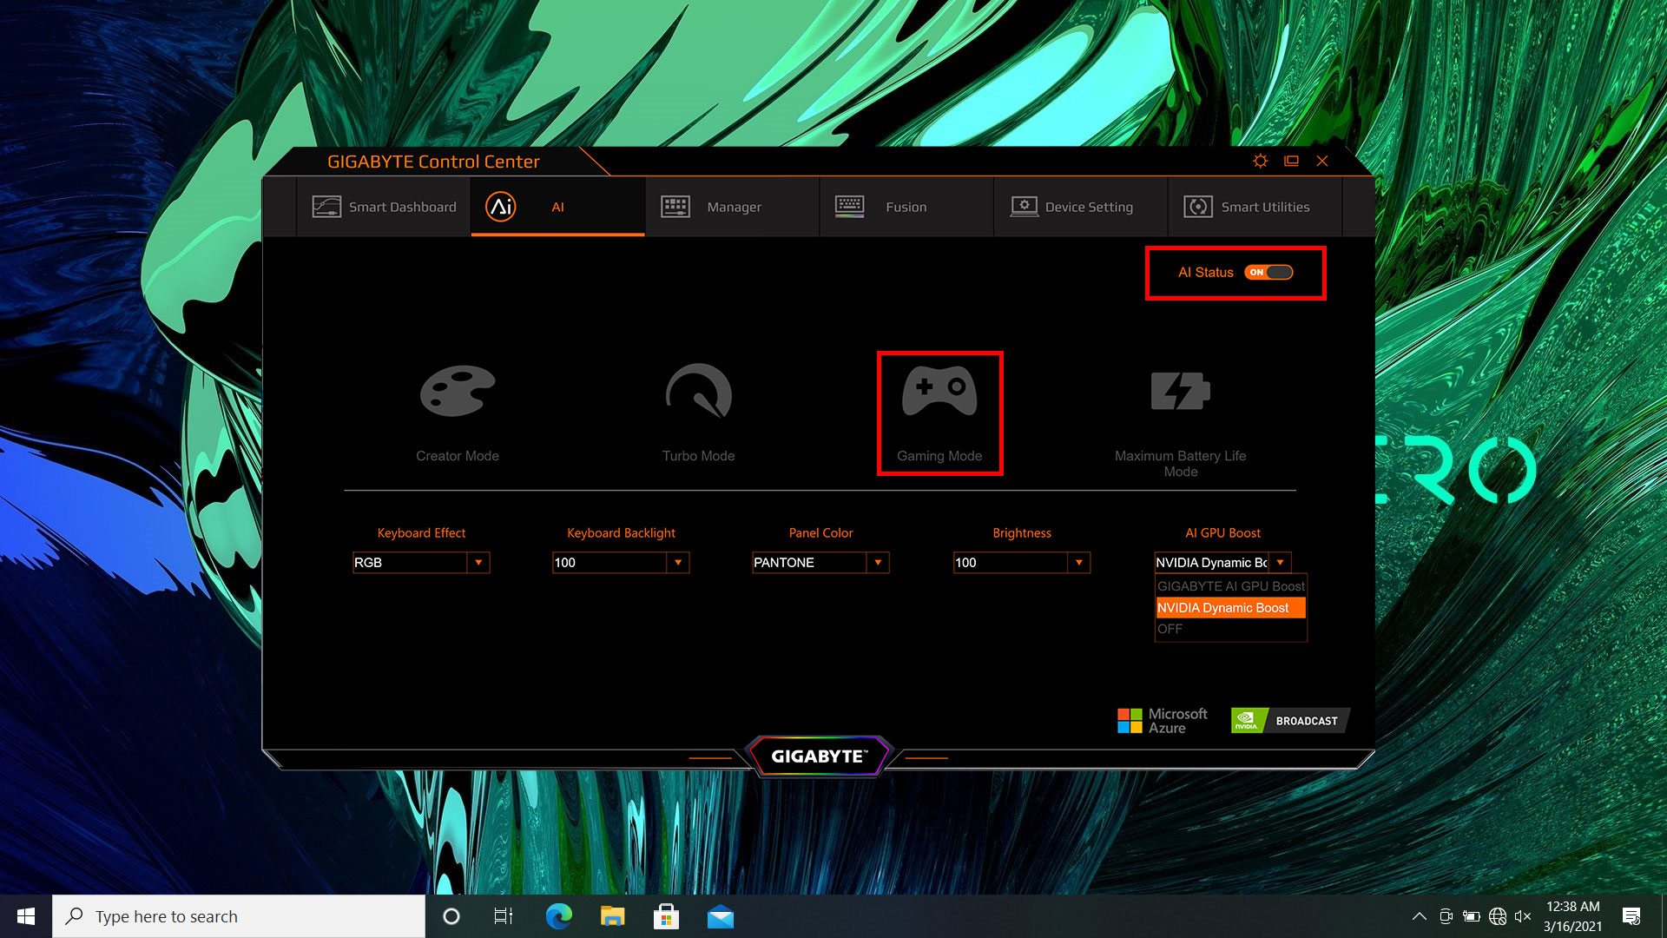The width and height of the screenshot is (1667, 938).
Task: Click the Manager tab icon
Action: coord(675,207)
